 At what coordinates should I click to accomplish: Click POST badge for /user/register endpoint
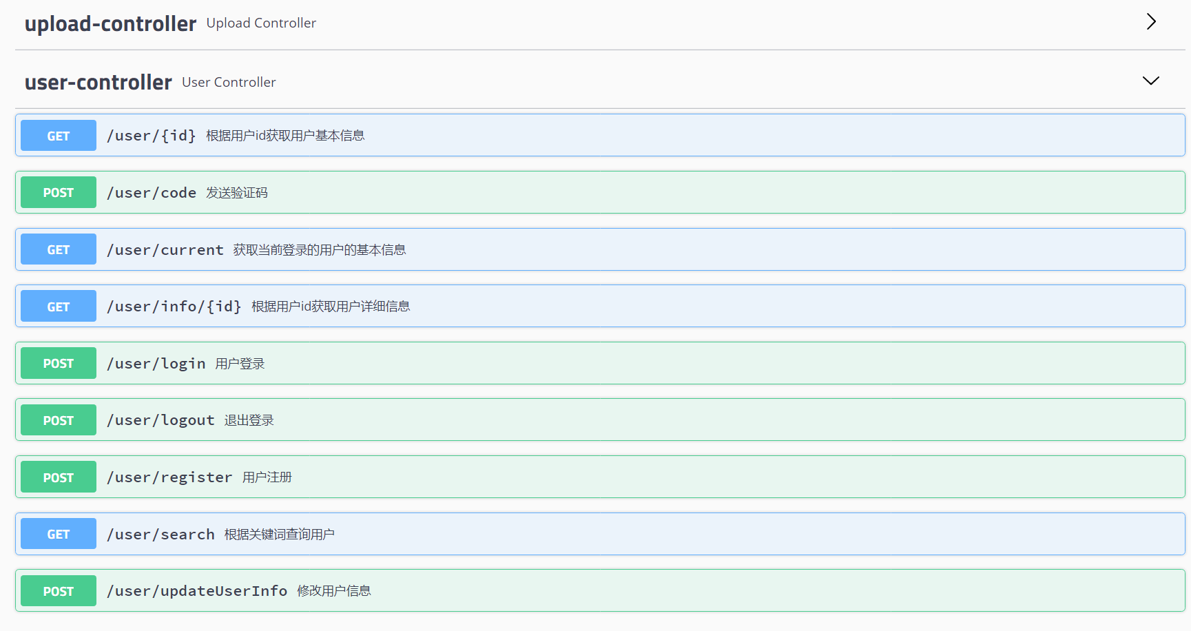59,477
